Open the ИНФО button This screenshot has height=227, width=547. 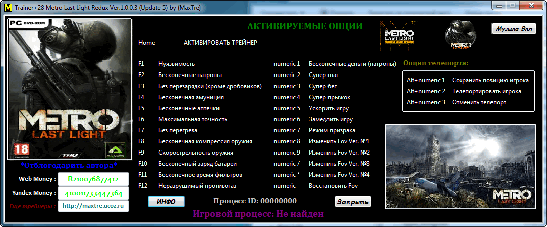tap(166, 202)
